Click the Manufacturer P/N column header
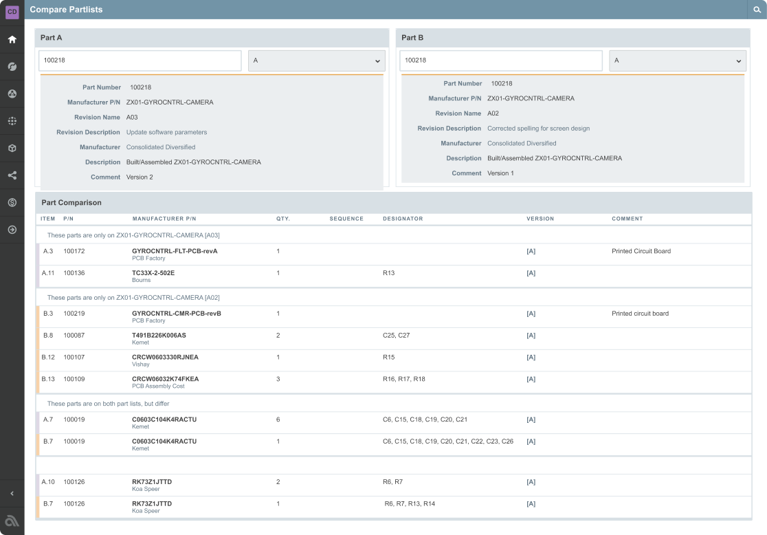 point(164,219)
